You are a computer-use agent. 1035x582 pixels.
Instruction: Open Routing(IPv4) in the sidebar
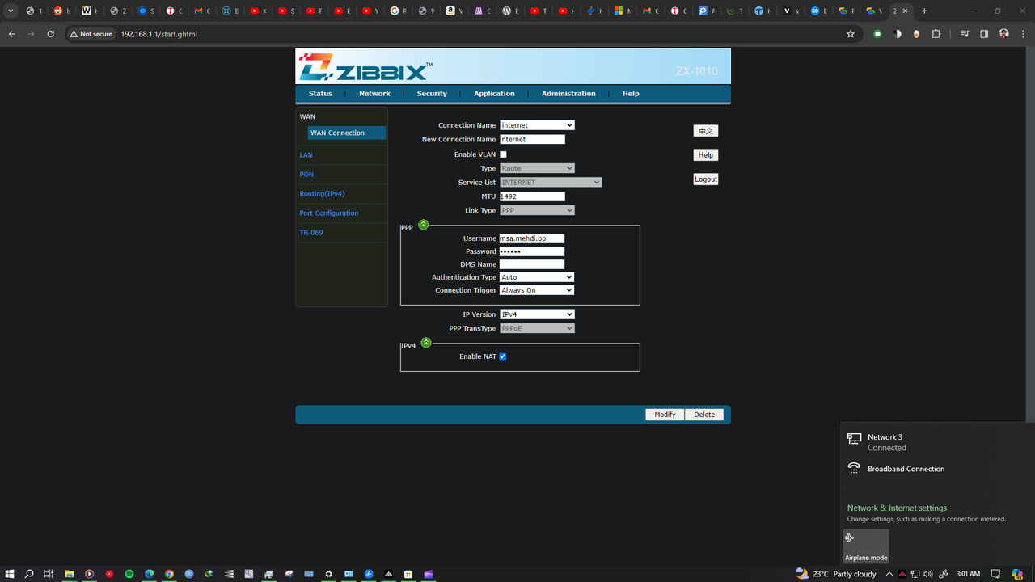tap(322, 194)
